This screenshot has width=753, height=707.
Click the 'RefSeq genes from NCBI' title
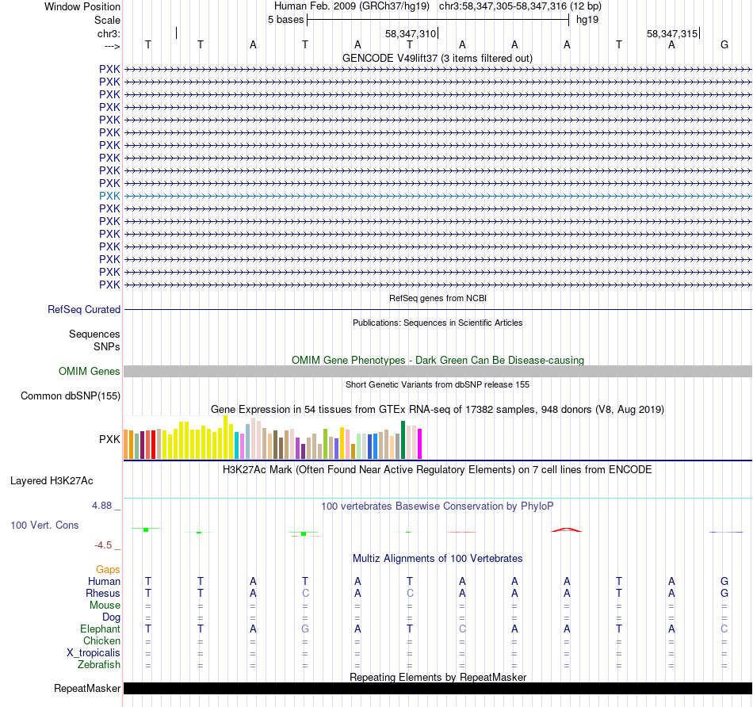pos(438,298)
